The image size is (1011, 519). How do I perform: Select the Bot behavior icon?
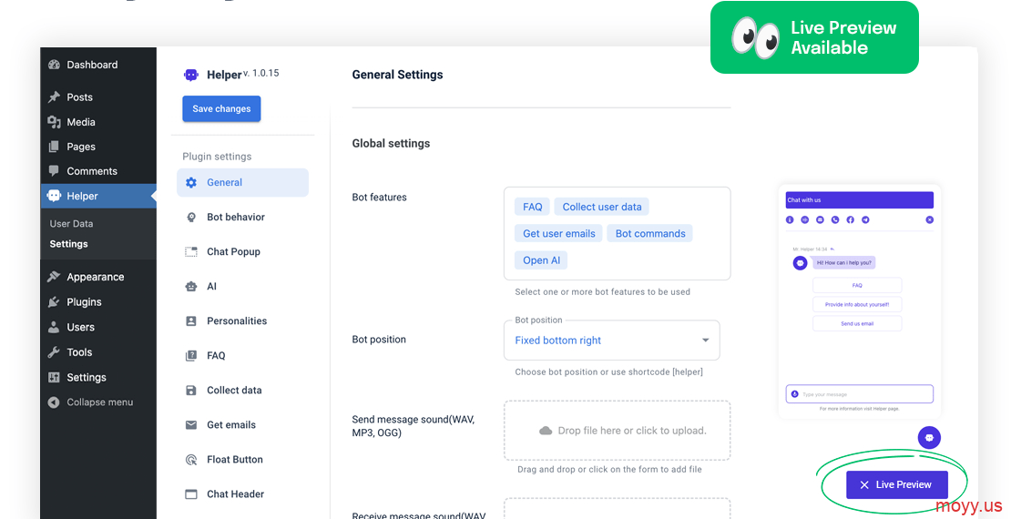[191, 217]
